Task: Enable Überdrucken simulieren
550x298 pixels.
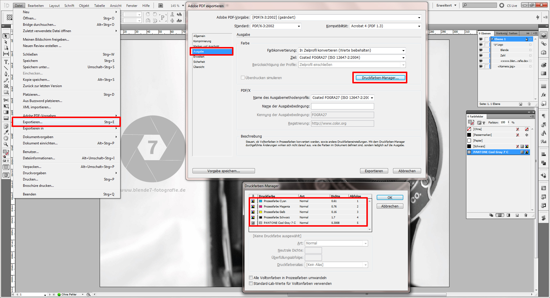Action: pyautogui.click(x=243, y=78)
